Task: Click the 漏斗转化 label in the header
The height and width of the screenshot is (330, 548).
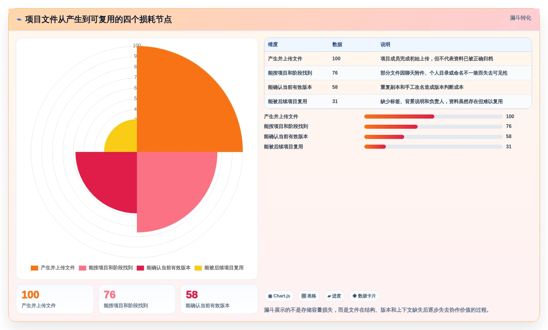Action: (520, 18)
